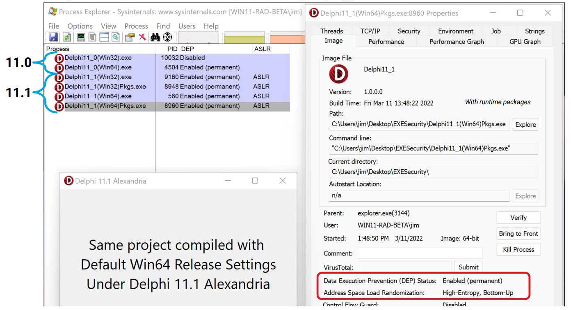Click the orange physical memory mini graph
The width and height of the screenshot is (571, 310).
[x=287, y=38]
